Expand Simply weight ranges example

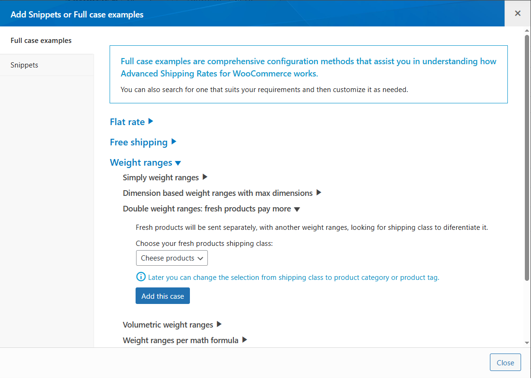coord(205,177)
